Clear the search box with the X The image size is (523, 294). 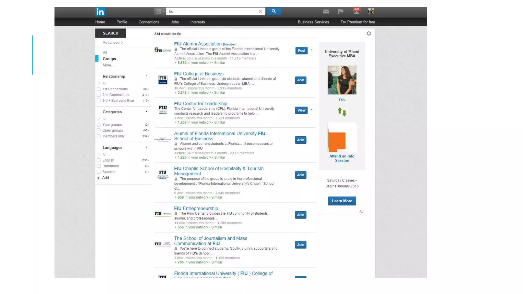click(260, 11)
